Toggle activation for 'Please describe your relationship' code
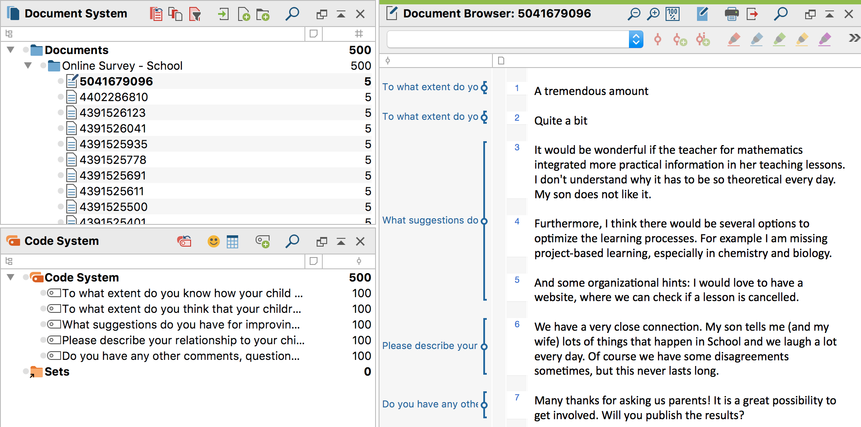Image resolution: width=861 pixels, height=427 pixels. click(x=43, y=340)
